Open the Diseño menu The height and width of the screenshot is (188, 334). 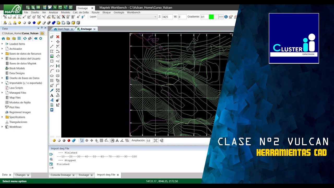tap(35, 12)
